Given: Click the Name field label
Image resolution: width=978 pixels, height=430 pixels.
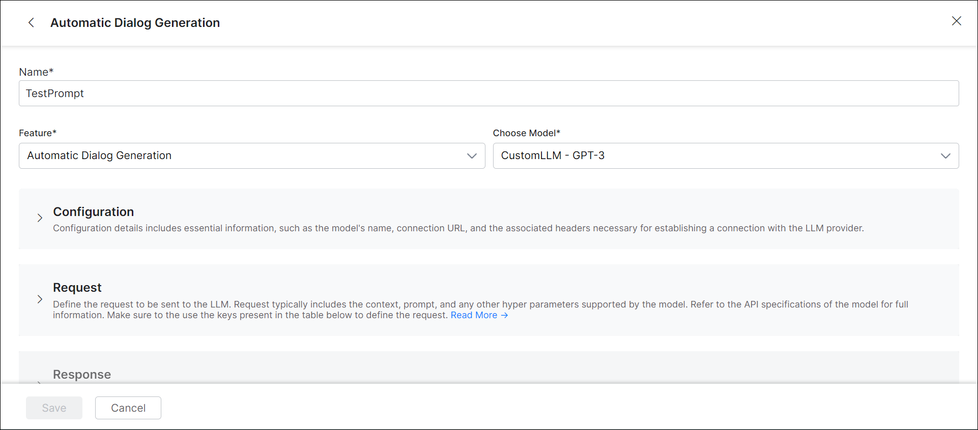Looking at the screenshot, I should pos(36,72).
